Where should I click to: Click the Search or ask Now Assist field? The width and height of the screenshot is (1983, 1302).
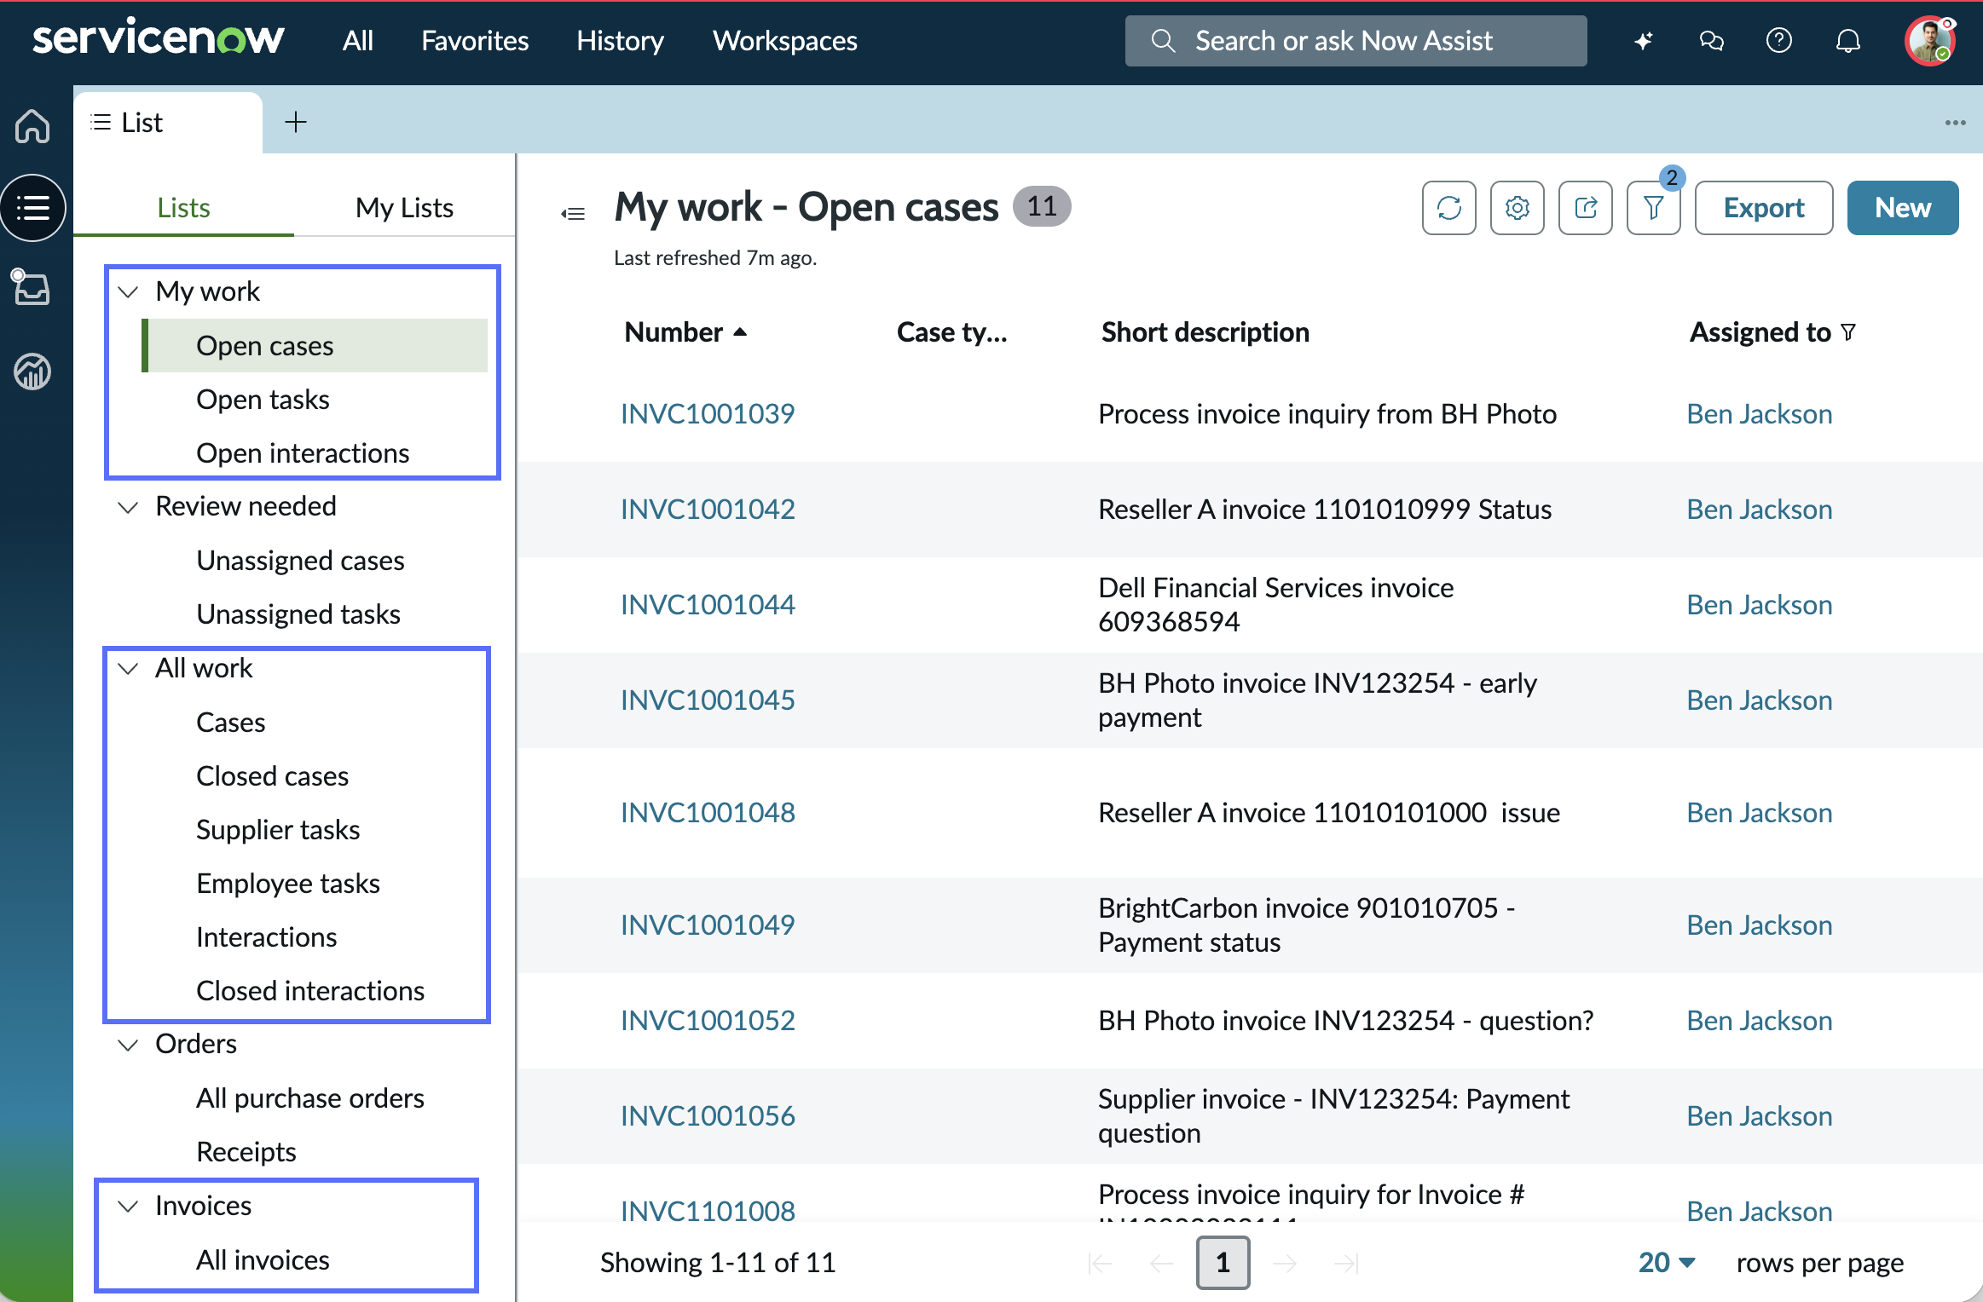click(x=1356, y=41)
